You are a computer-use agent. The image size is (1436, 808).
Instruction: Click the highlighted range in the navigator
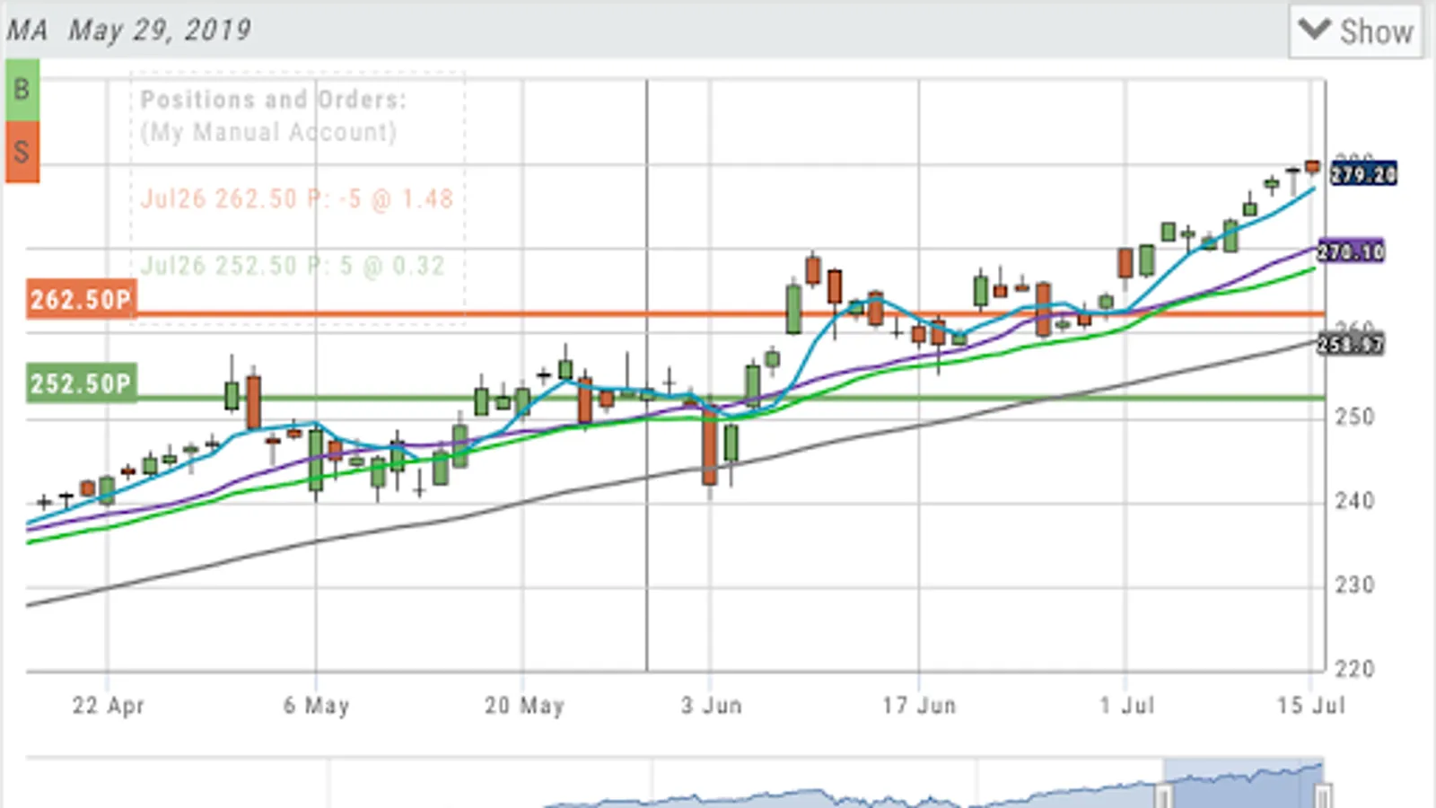(x=1243, y=785)
